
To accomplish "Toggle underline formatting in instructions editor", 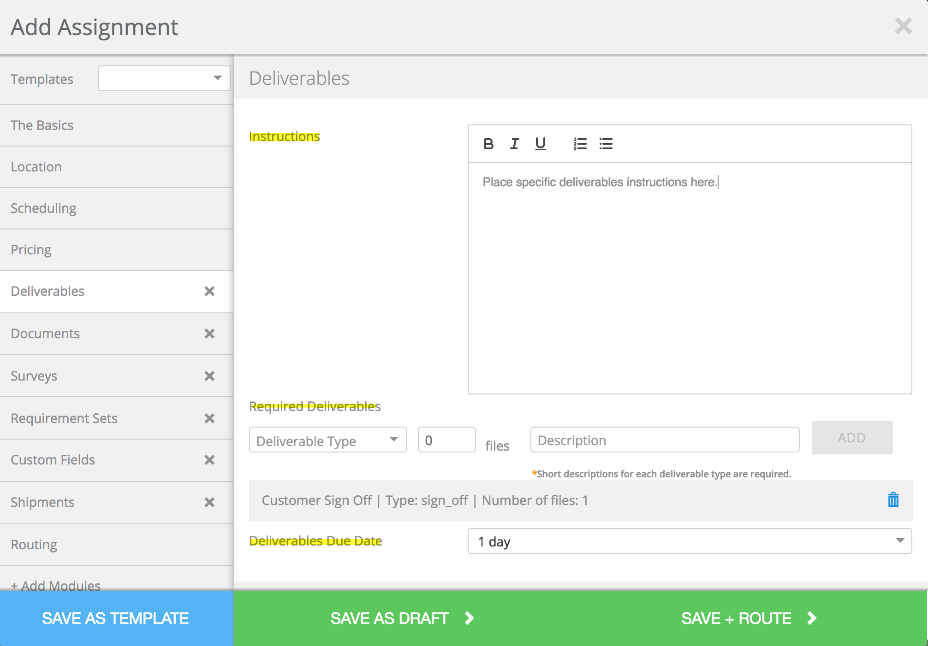I will (540, 144).
